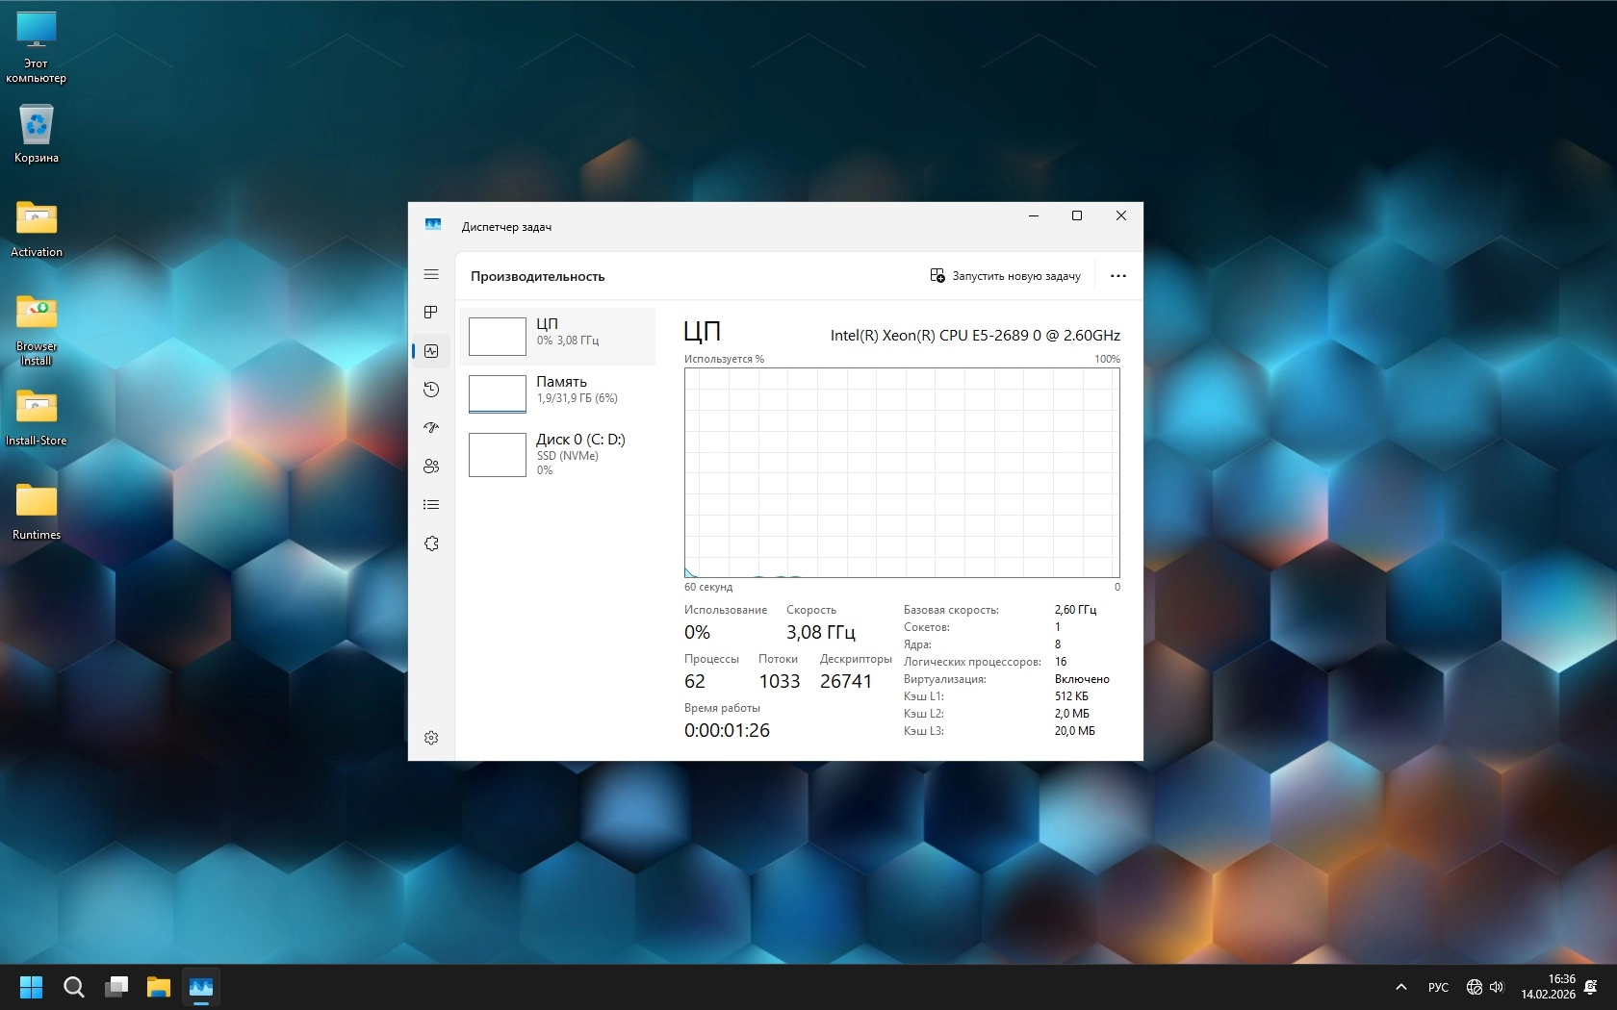Open the three-dots more options menu
This screenshot has width=1617, height=1010.
tap(1117, 276)
